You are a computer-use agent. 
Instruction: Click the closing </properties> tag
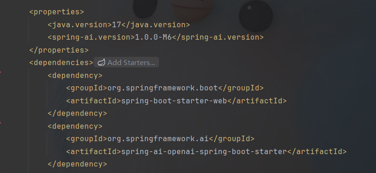59,50
